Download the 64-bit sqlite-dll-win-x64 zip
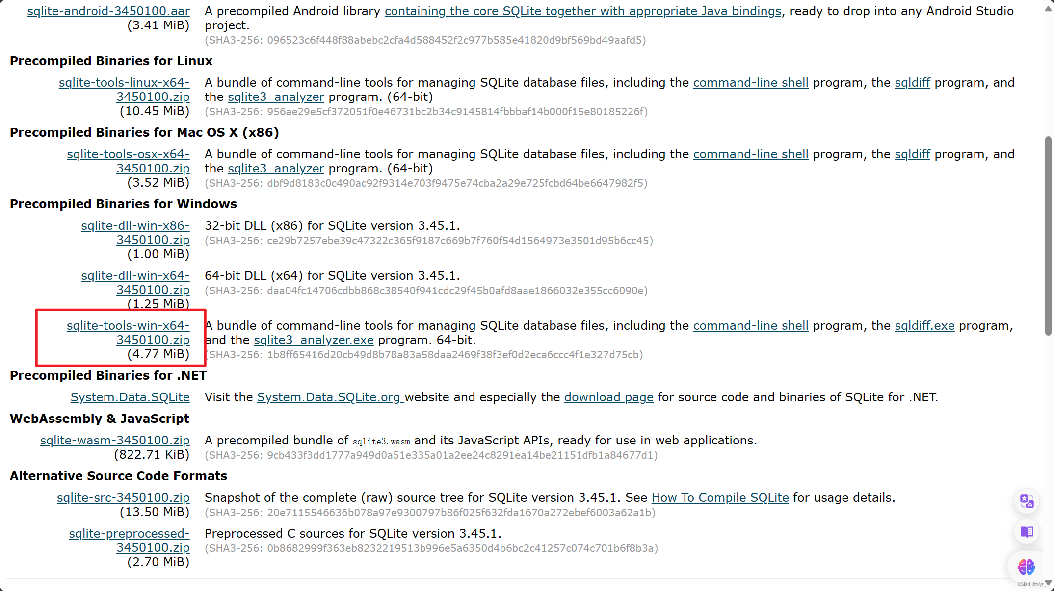This screenshot has height=591, width=1054. coord(135,283)
